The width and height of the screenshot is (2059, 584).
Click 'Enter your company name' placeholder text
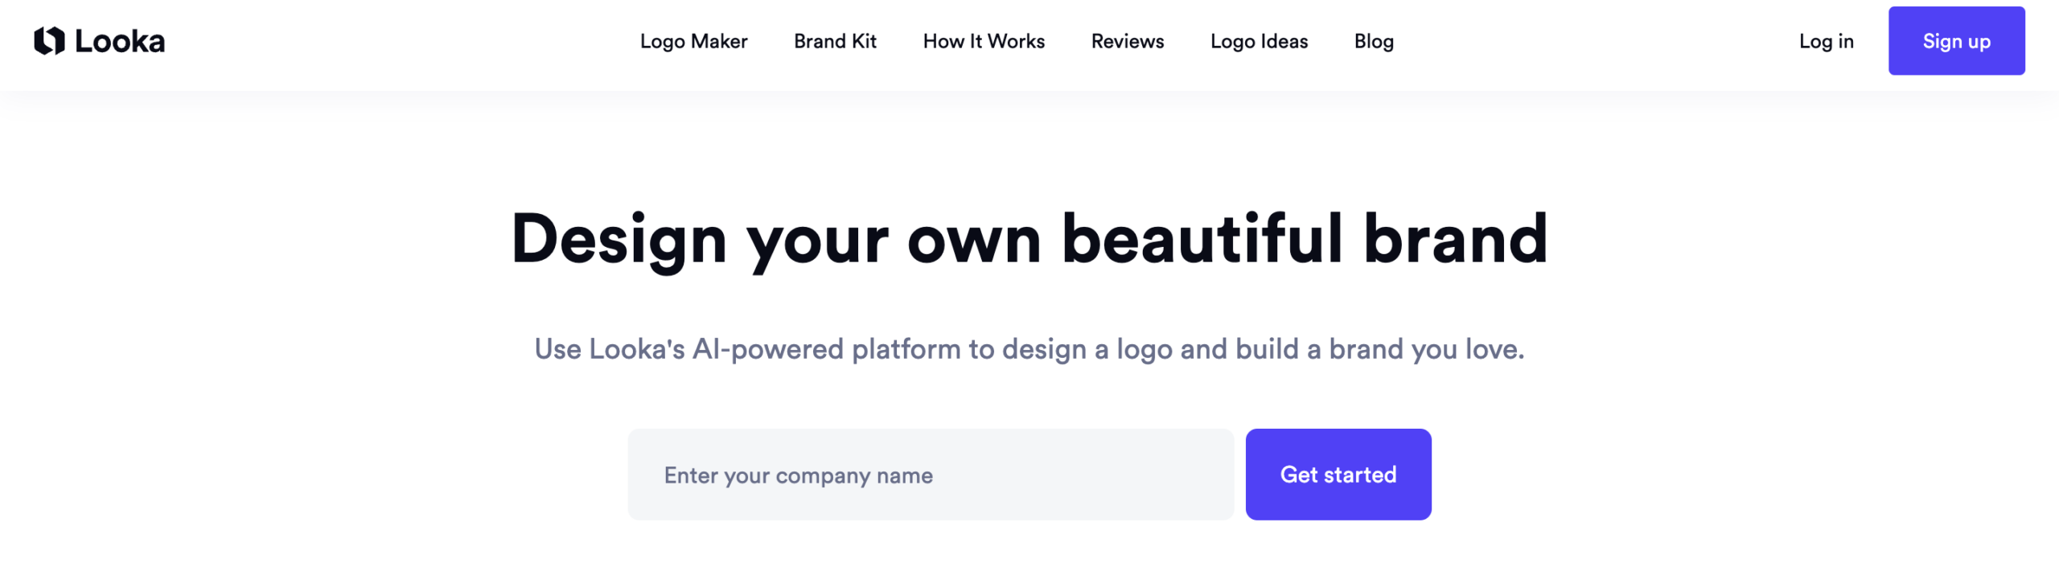[x=799, y=475]
